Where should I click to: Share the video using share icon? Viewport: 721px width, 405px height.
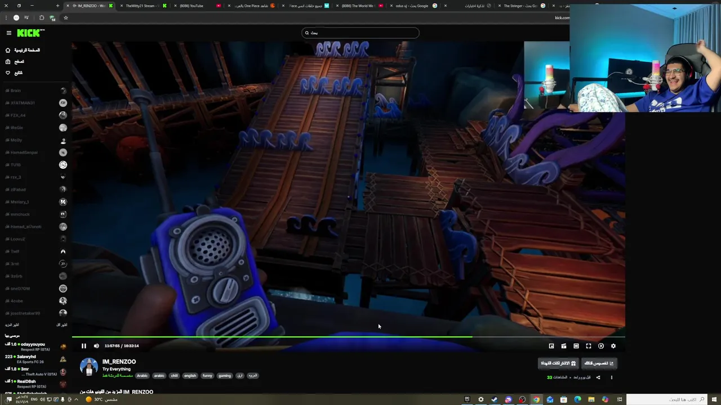598,377
